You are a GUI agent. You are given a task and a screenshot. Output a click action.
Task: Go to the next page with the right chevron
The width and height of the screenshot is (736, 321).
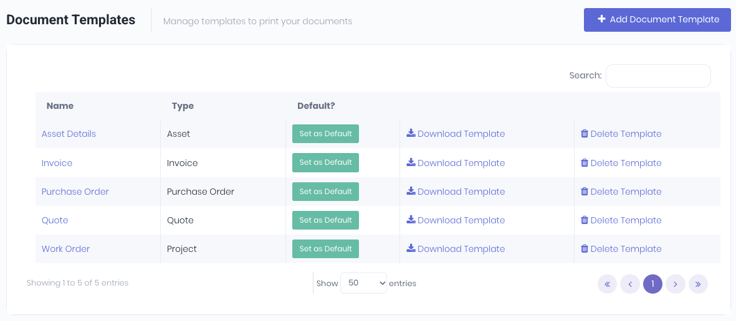click(x=676, y=284)
